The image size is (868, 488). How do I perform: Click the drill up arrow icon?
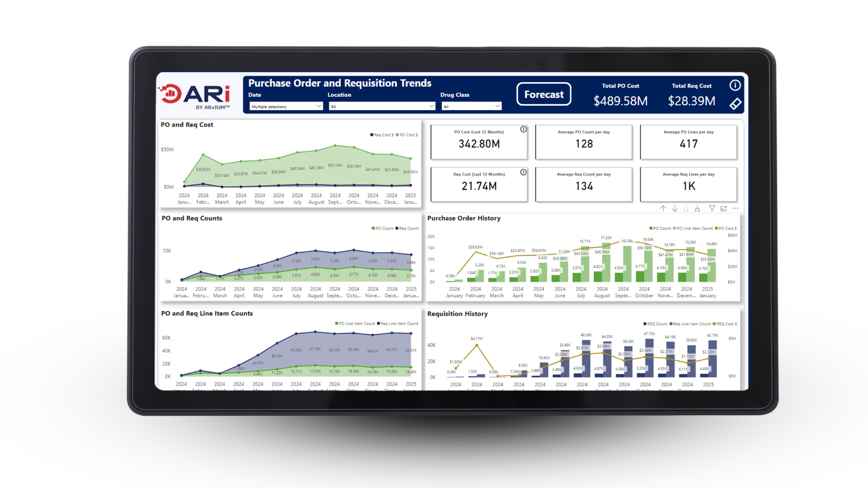663,208
